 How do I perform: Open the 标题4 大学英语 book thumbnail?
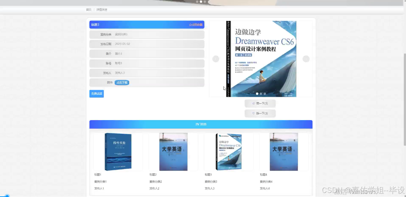(284, 152)
